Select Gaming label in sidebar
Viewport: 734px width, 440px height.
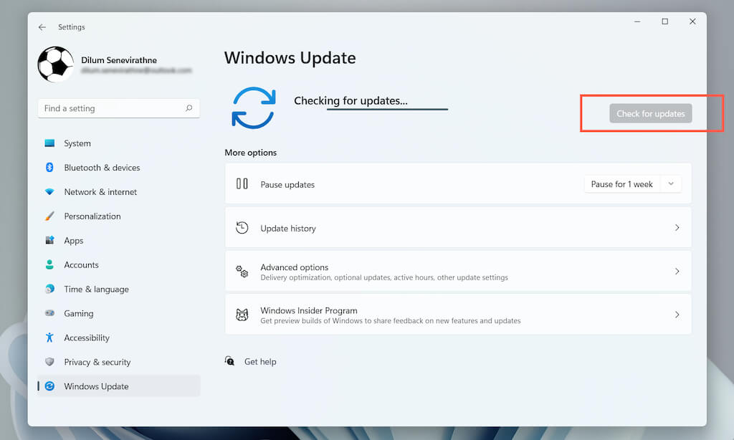(79, 314)
